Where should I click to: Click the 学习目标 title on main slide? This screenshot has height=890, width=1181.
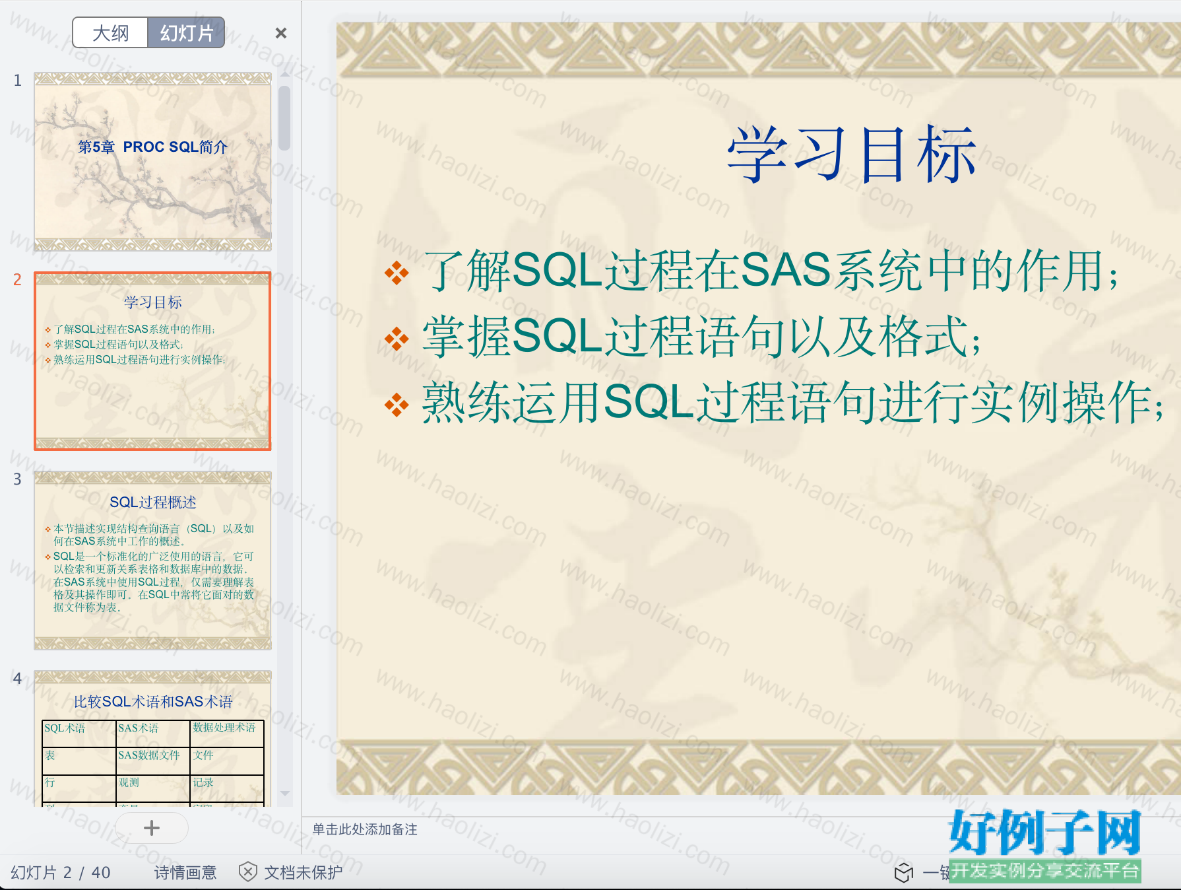point(851,154)
